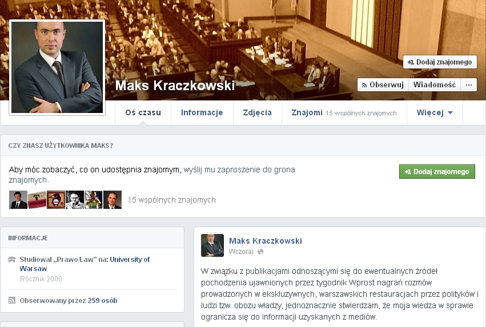This screenshot has height=327, width=486.
Task: Click the Wiadomość button on the cover
Action: (435, 85)
